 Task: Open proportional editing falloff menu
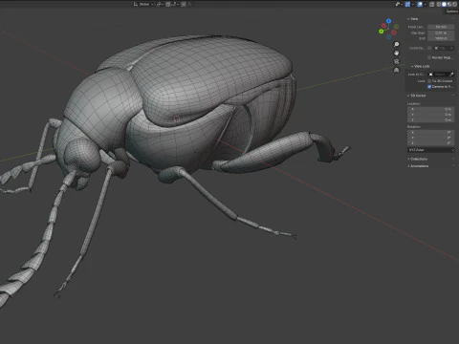pos(189,5)
